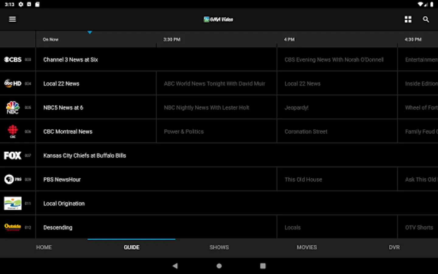Select Ask This Old House program

[x=418, y=179]
